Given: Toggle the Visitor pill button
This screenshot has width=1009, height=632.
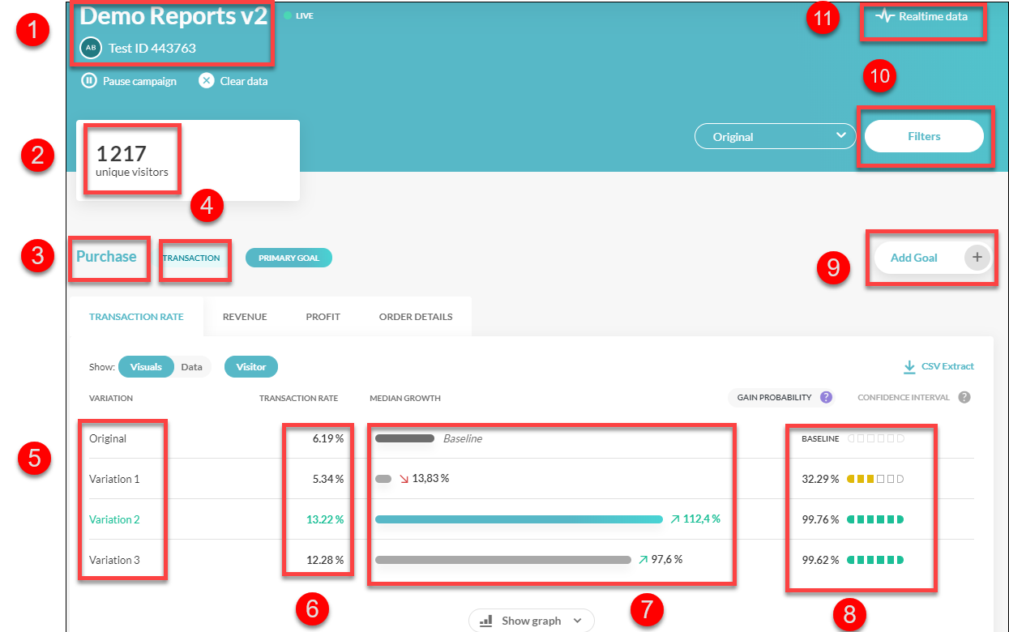Looking at the screenshot, I should click(250, 367).
